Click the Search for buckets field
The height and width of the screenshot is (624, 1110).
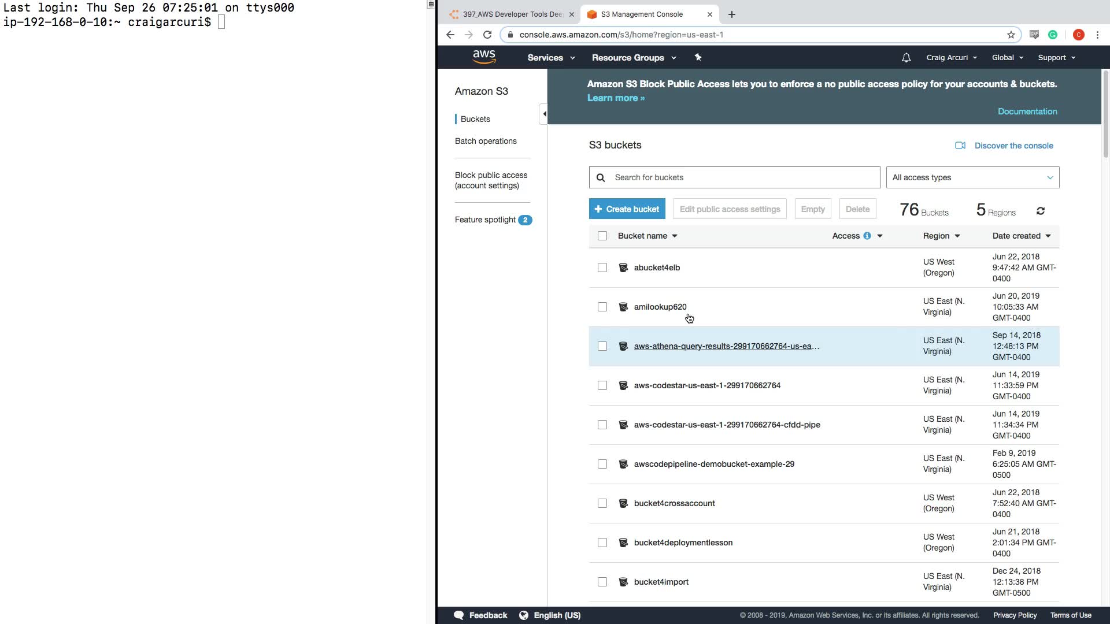[743, 177]
